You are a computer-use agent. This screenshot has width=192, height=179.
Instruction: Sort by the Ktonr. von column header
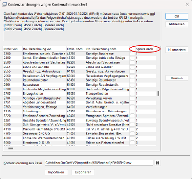pos(12,49)
